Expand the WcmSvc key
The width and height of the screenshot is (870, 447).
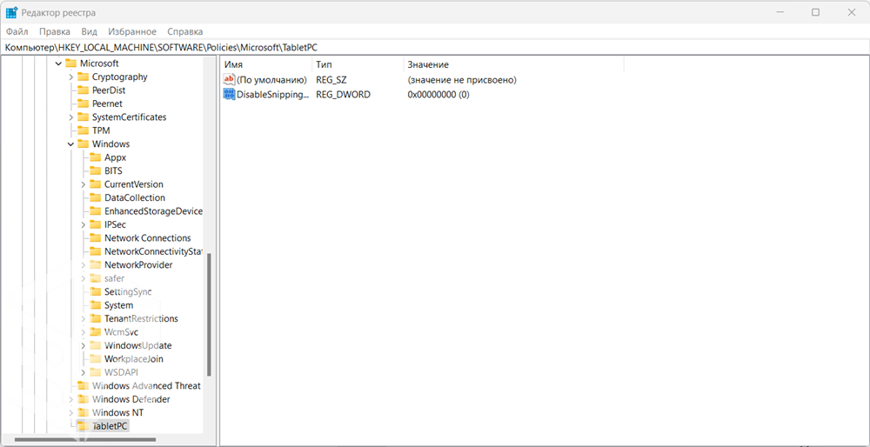coord(84,332)
